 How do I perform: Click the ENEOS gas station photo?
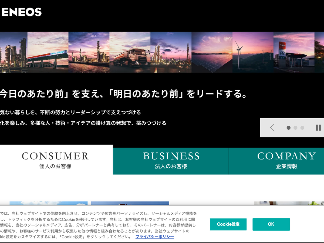tap(48, 52)
